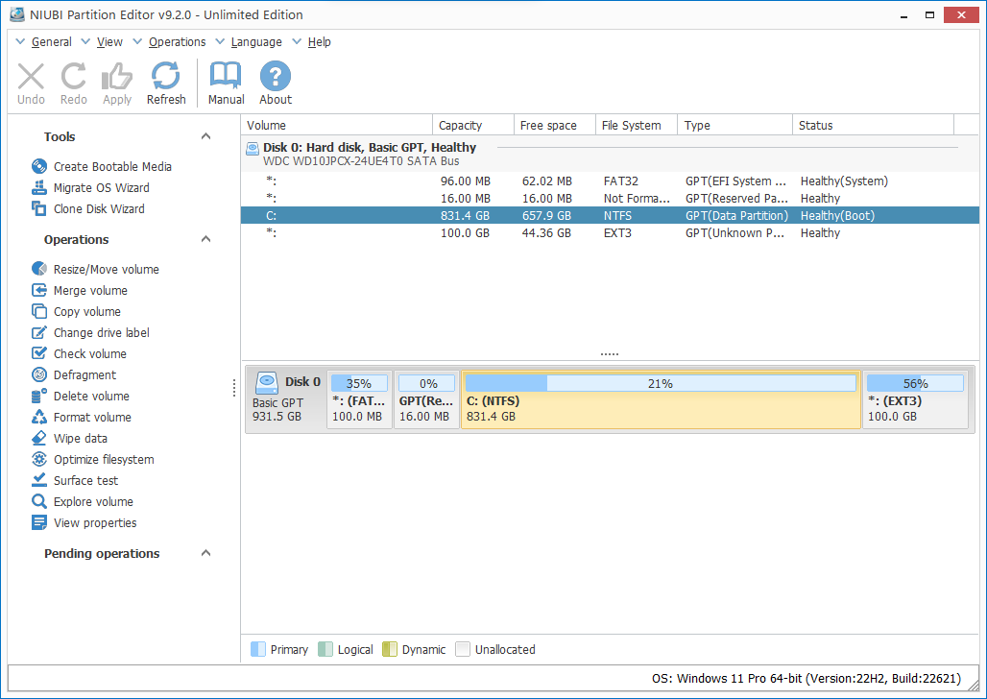
Task: Run the Surface test operation
Action: 85,481
